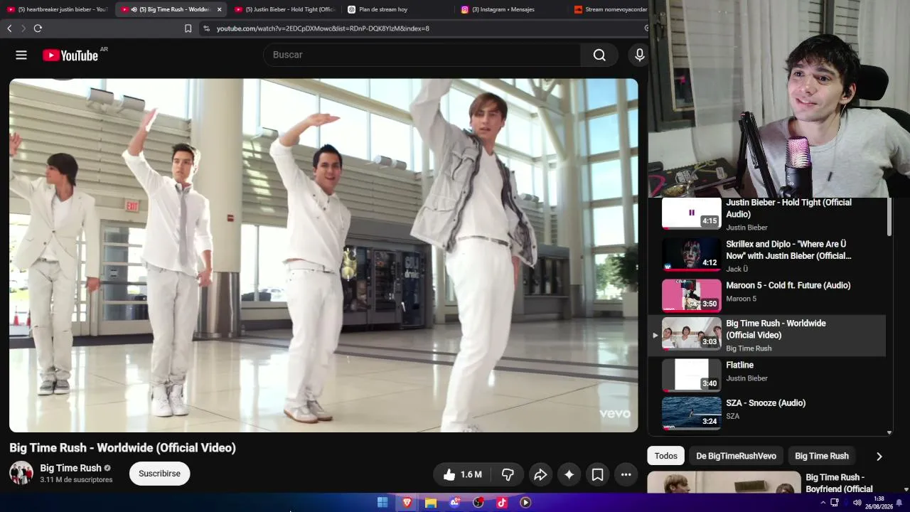Reload the page
The height and width of the screenshot is (512, 910).
(38, 28)
